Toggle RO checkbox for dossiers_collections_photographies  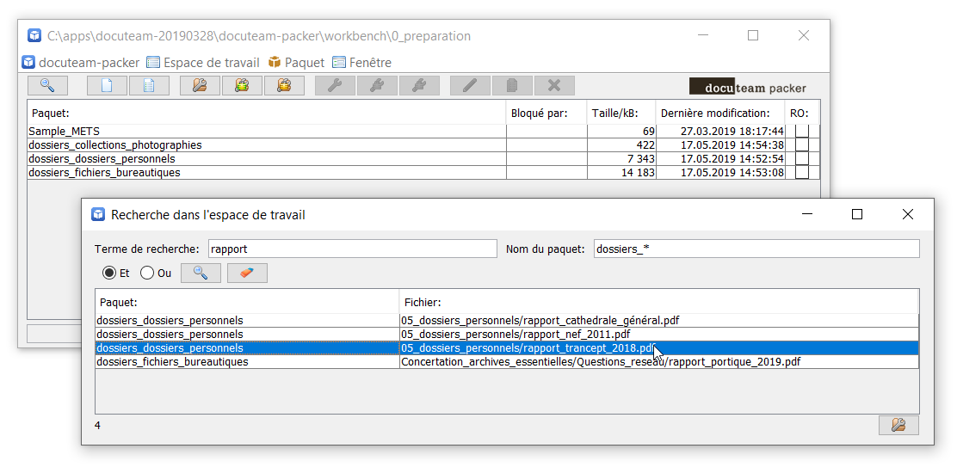coord(802,145)
